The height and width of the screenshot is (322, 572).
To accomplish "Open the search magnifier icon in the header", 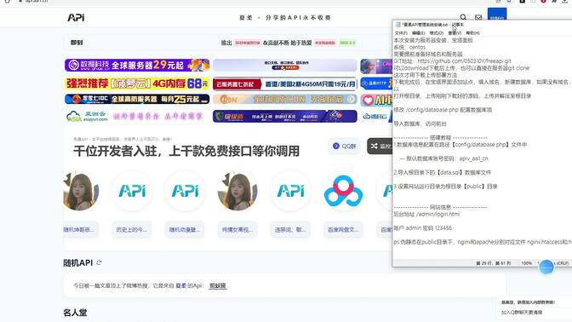I will 463,17.
